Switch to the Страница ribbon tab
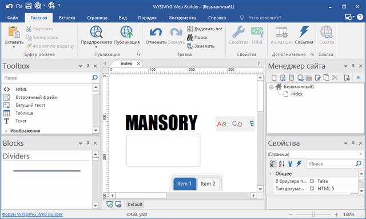The height and width of the screenshot is (219, 366). click(97, 18)
